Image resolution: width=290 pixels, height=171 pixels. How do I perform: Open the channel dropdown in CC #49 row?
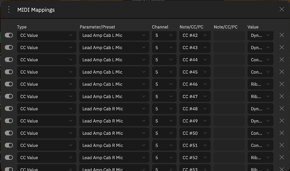[164, 121]
